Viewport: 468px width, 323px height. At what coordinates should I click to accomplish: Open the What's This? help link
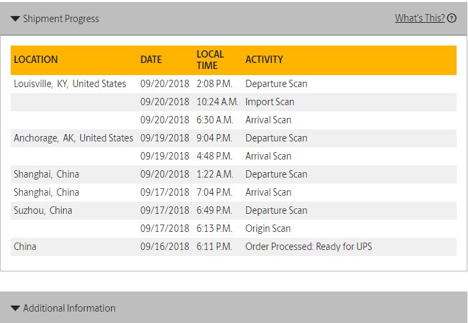[x=420, y=18]
